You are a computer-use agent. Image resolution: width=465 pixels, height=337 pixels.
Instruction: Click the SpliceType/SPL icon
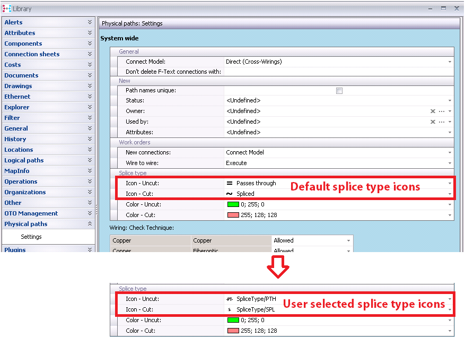230,310
